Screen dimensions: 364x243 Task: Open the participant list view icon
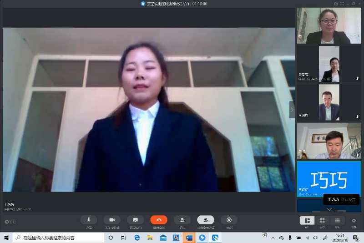(337, 220)
